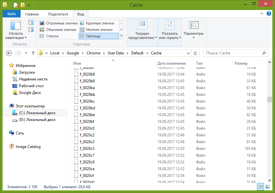Expand the Область навигации dropdown
Viewport: 275px width, 193px height.
pyautogui.click(x=16, y=36)
